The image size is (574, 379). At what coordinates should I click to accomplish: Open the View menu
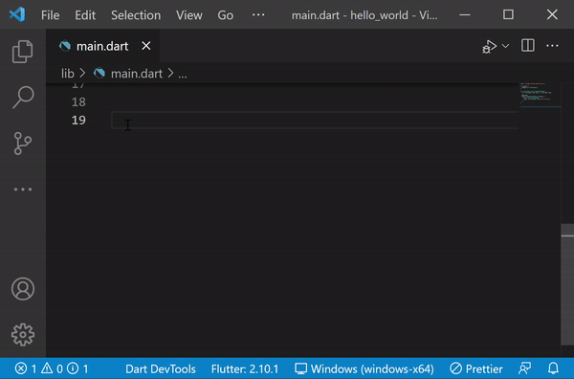click(x=188, y=15)
